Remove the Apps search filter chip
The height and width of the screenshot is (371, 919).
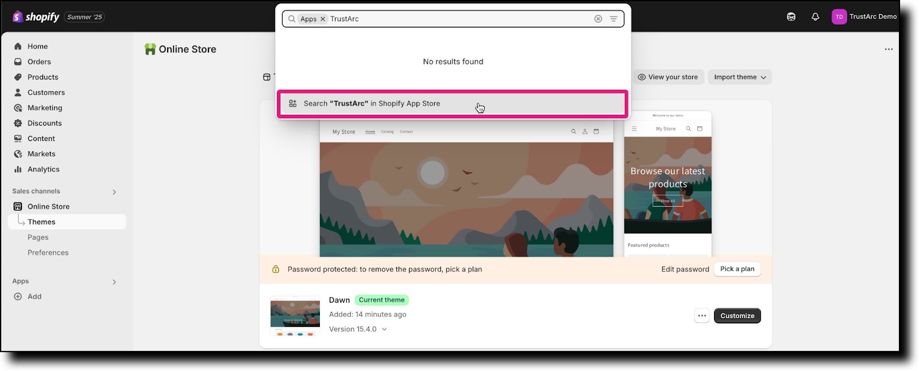point(323,19)
